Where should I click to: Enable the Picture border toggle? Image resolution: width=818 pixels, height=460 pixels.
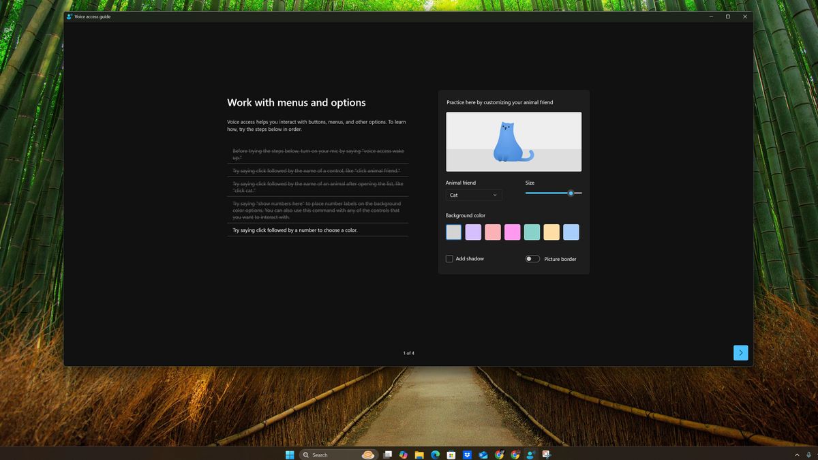[532, 258]
